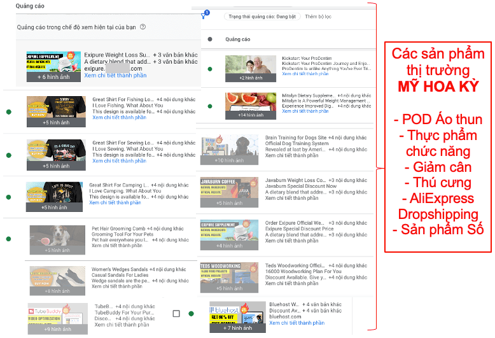Toggle status dot for Fishing shirt ad
The height and width of the screenshot is (338, 495).
(x=9, y=112)
